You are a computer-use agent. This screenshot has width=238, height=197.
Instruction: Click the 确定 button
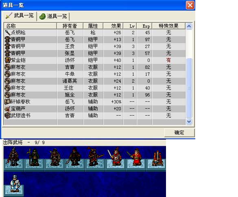[x=179, y=133]
